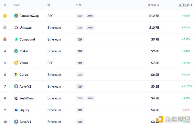This screenshot has height=126, width=194.
Task: Click the 分类 column header
Action: 79,5
